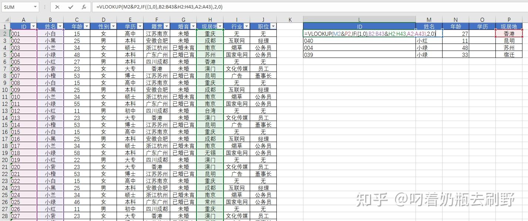528x221 pixels.
Task: Open the filter dropdown on 性别 column
Action: (113, 26)
